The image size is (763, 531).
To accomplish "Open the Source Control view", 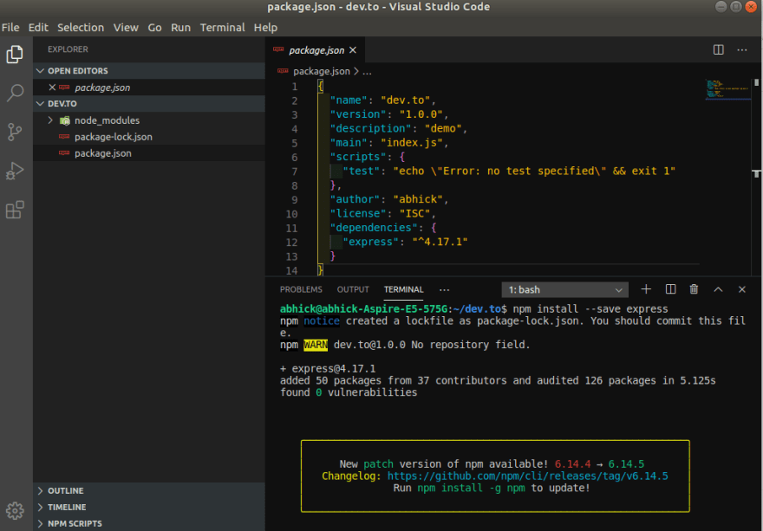I will (x=15, y=132).
